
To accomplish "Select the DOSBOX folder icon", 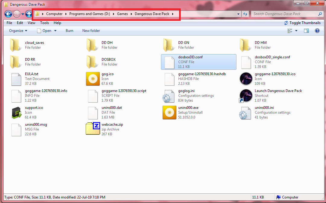I will tap(92, 62).
